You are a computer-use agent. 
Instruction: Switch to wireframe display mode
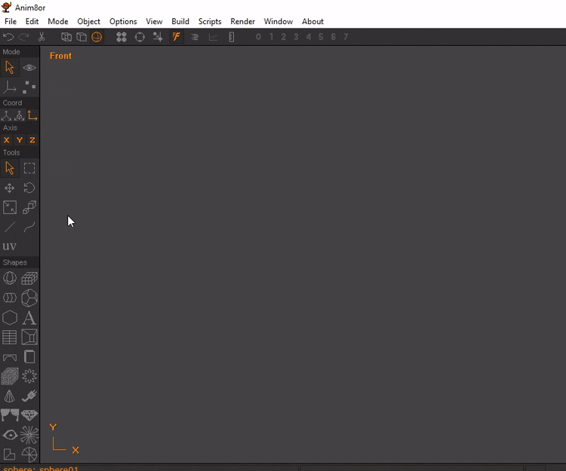click(x=66, y=37)
